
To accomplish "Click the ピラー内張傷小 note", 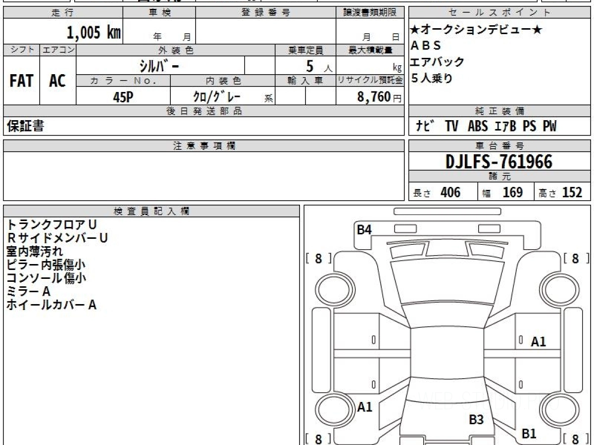I will click(46, 265).
